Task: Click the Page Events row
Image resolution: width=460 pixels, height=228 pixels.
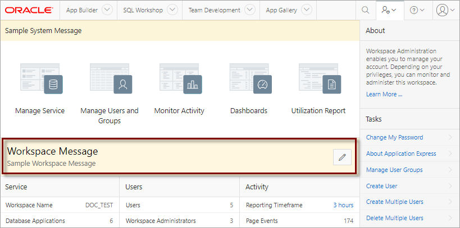Action: pyautogui.click(x=299, y=221)
